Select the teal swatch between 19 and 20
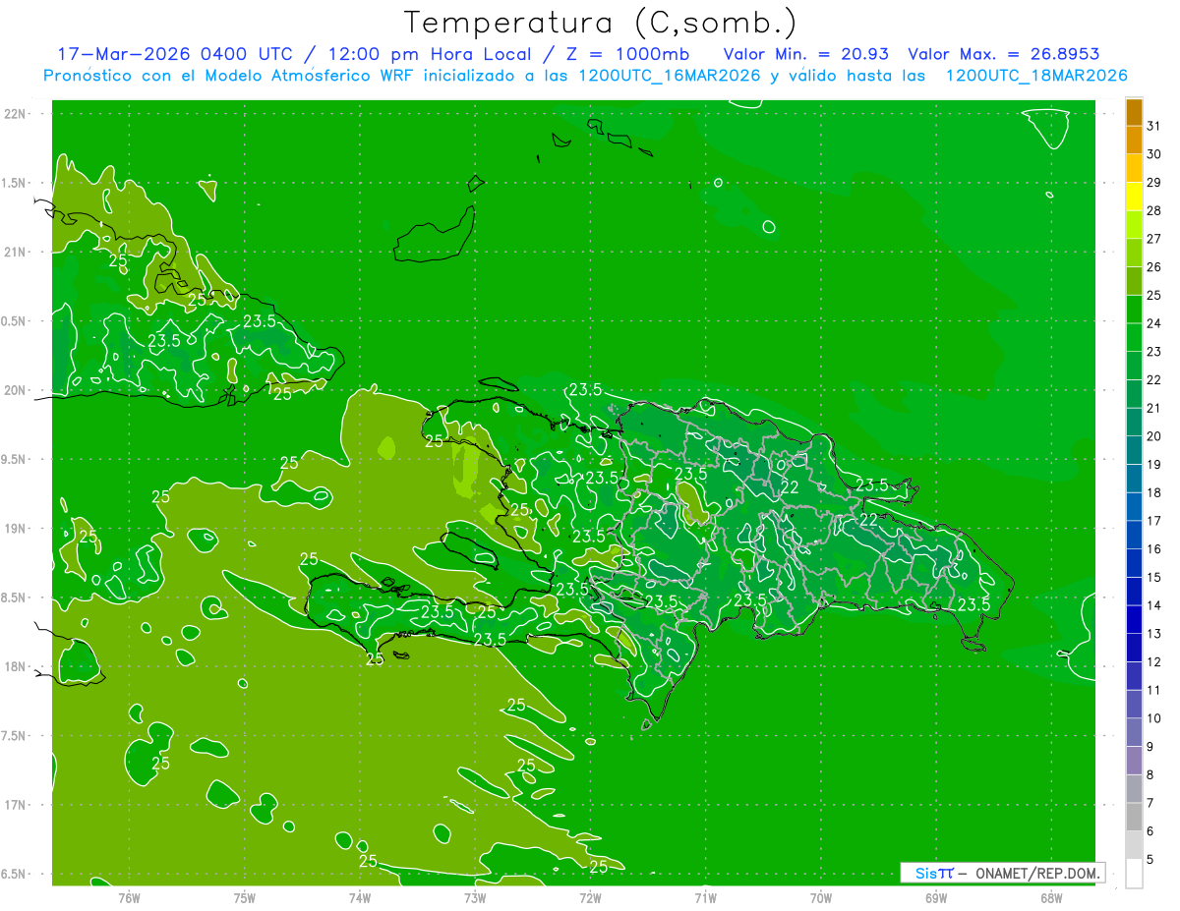Viewport: 1180px width, 911px height. (x=1134, y=450)
